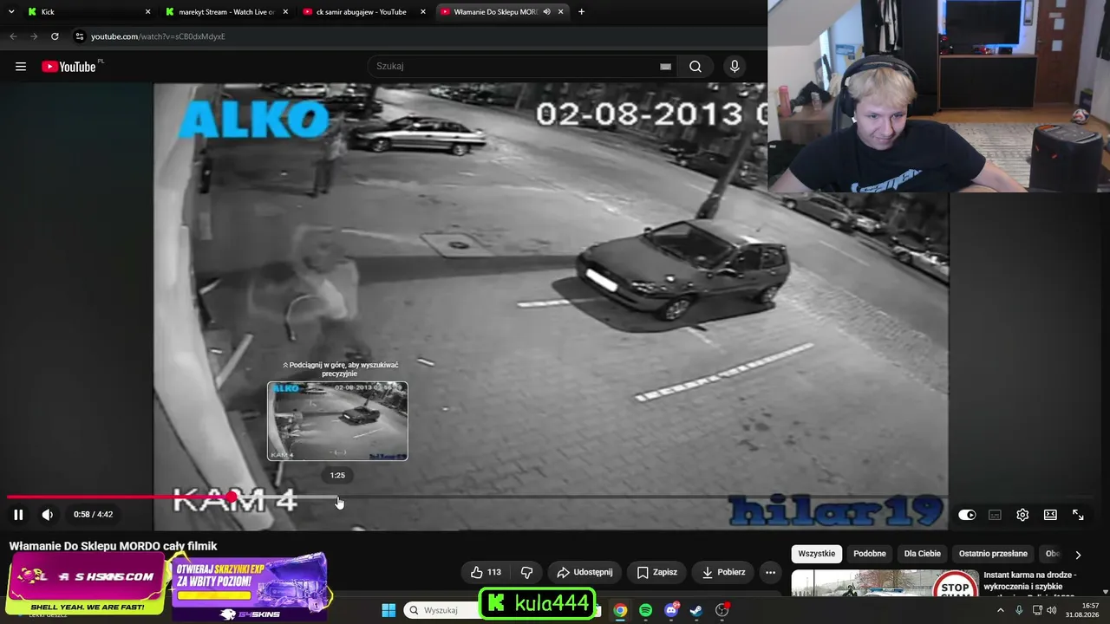The image size is (1110, 624).
Task: Select the Podobne filter chip
Action: click(870, 554)
